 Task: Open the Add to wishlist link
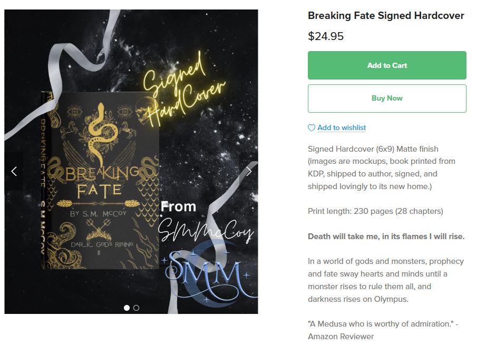pos(342,127)
